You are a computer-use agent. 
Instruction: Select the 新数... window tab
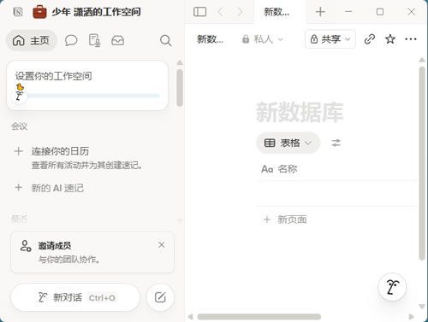click(280, 12)
